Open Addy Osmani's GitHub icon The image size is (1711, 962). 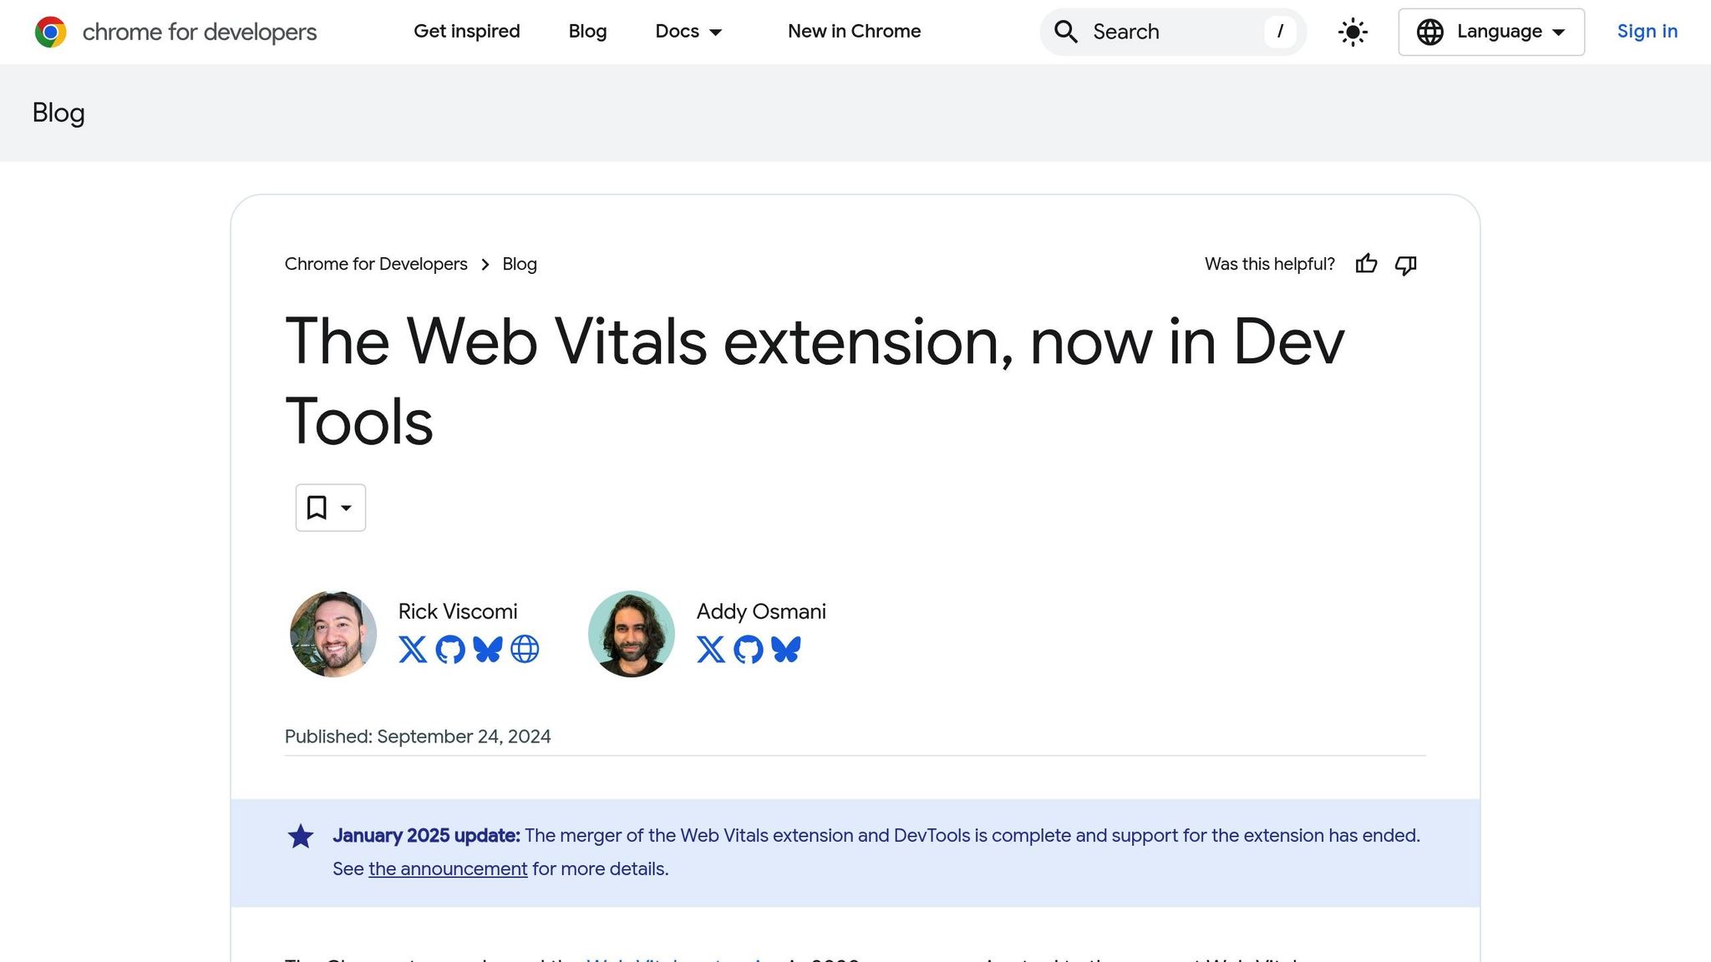[x=749, y=649]
